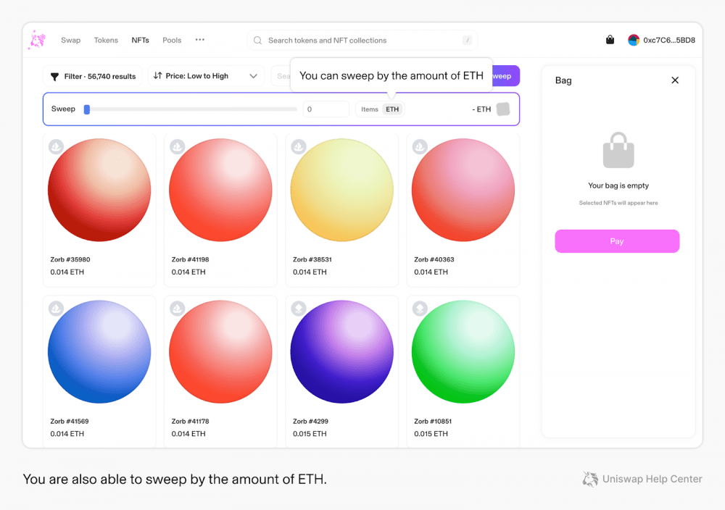
Task: Click the wallet avatar icon
Action: (634, 40)
